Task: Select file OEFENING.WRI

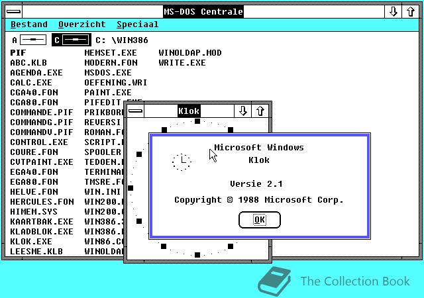Action: tap(116, 83)
